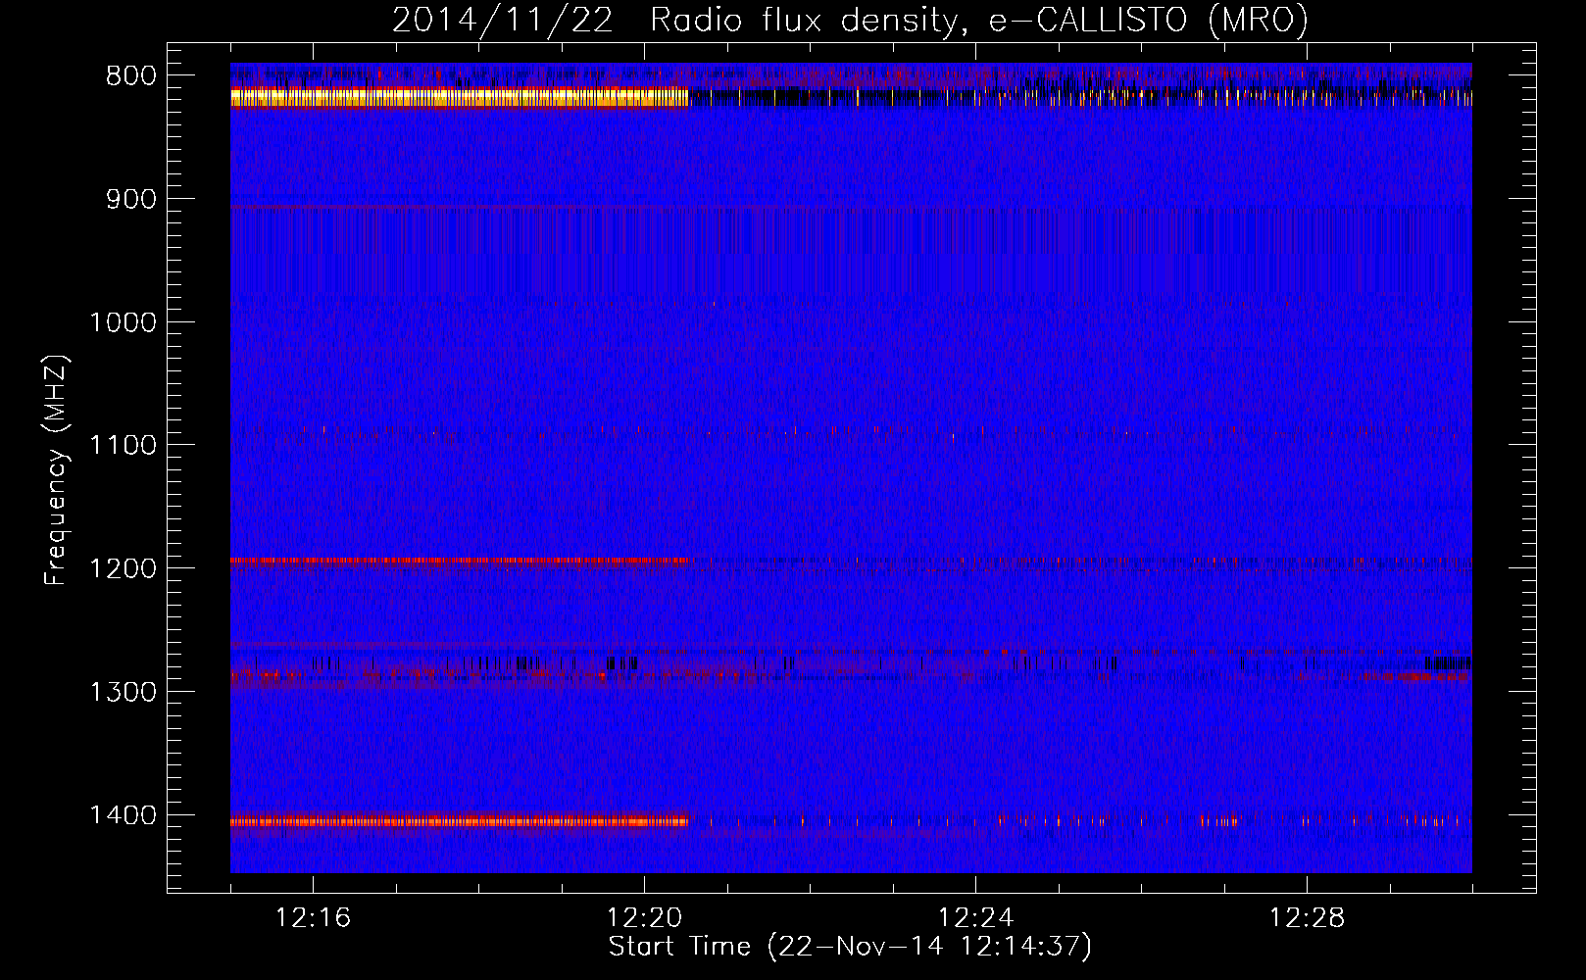Click the 'Start Time (22-Nov-14 12:14:37)' axis label
The height and width of the screenshot is (980, 1586).
point(850,947)
